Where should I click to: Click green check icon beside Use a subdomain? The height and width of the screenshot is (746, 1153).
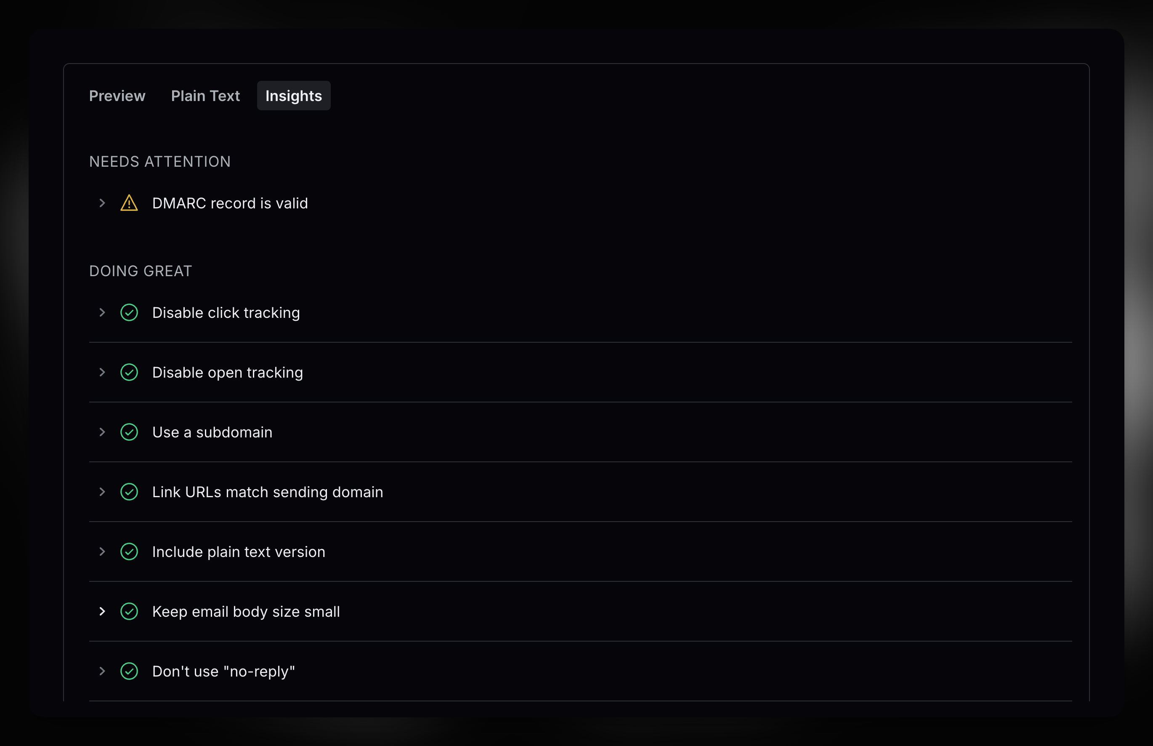129,432
